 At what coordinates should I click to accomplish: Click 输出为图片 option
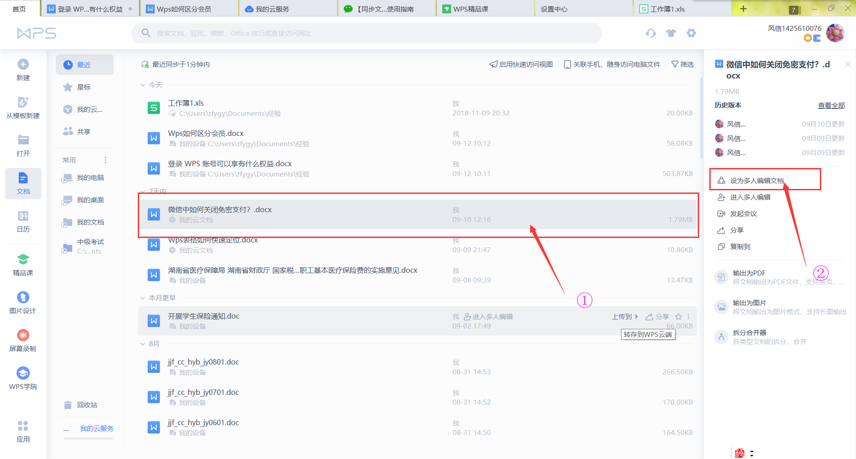click(x=780, y=307)
